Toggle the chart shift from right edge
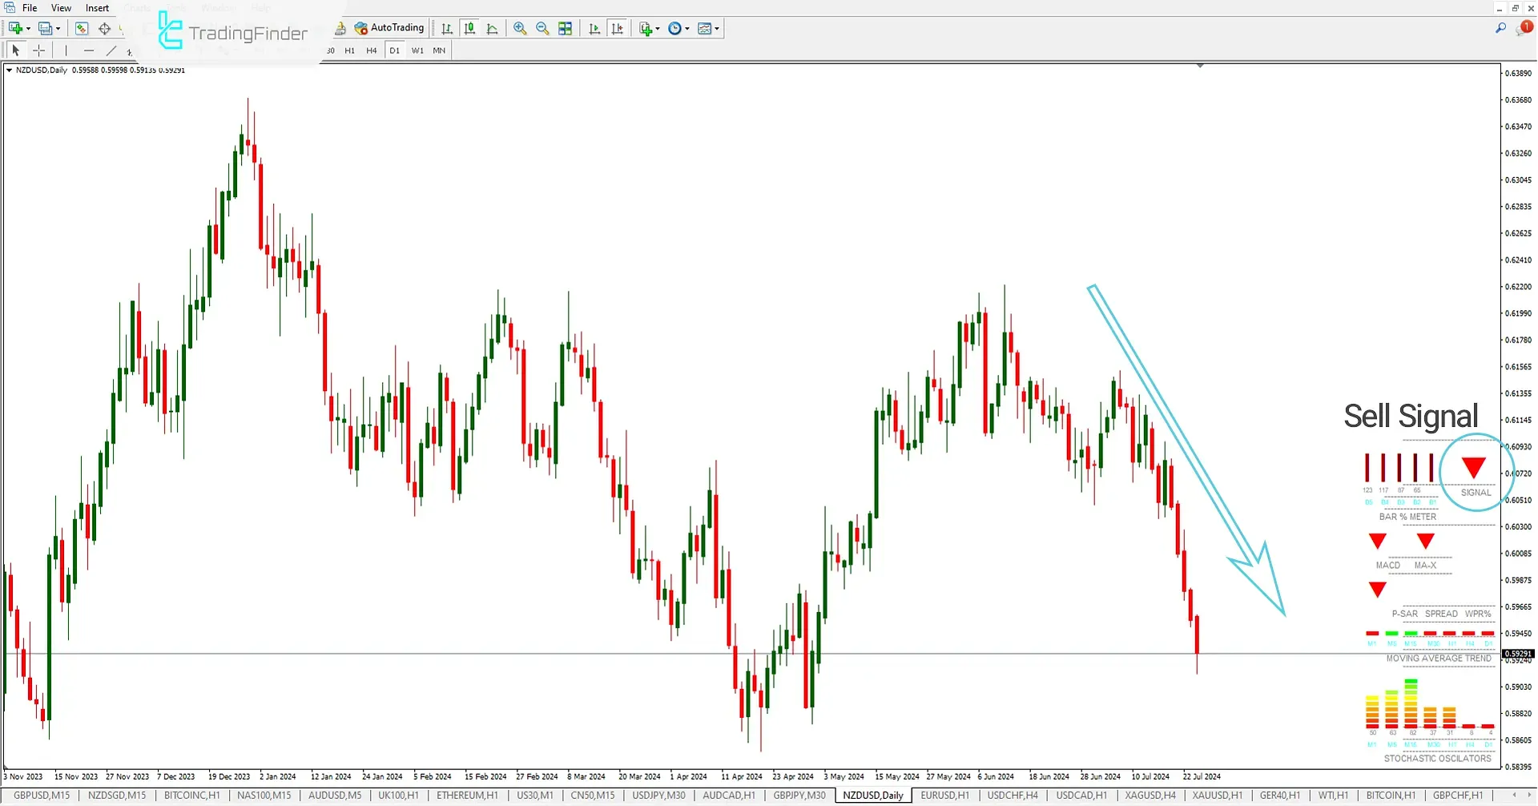Screen dimensions: 1538x806 [618, 28]
